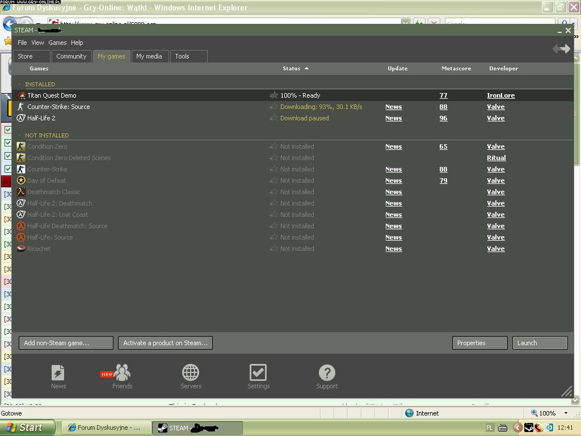
Task: Toggle favorite star for Titan Quest Demo
Action: (274, 95)
